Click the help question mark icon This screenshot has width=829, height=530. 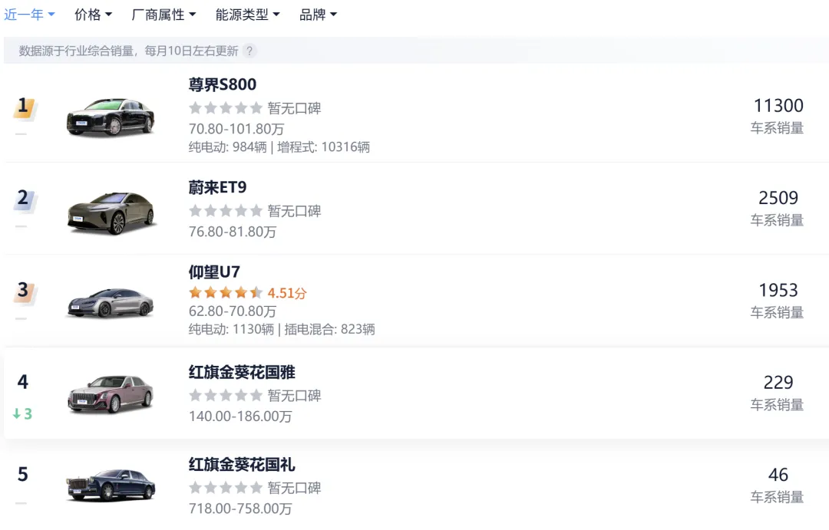pos(249,51)
